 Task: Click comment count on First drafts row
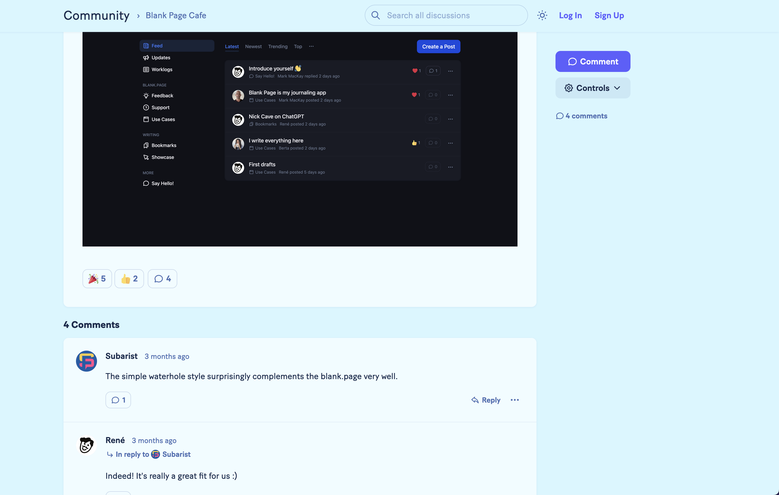[433, 167]
